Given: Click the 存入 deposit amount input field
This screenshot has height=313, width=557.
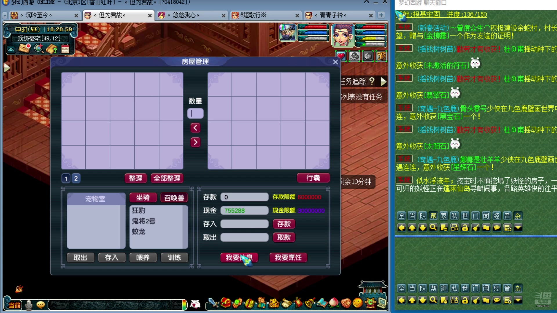Looking at the screenshot, I should (244, 224).
